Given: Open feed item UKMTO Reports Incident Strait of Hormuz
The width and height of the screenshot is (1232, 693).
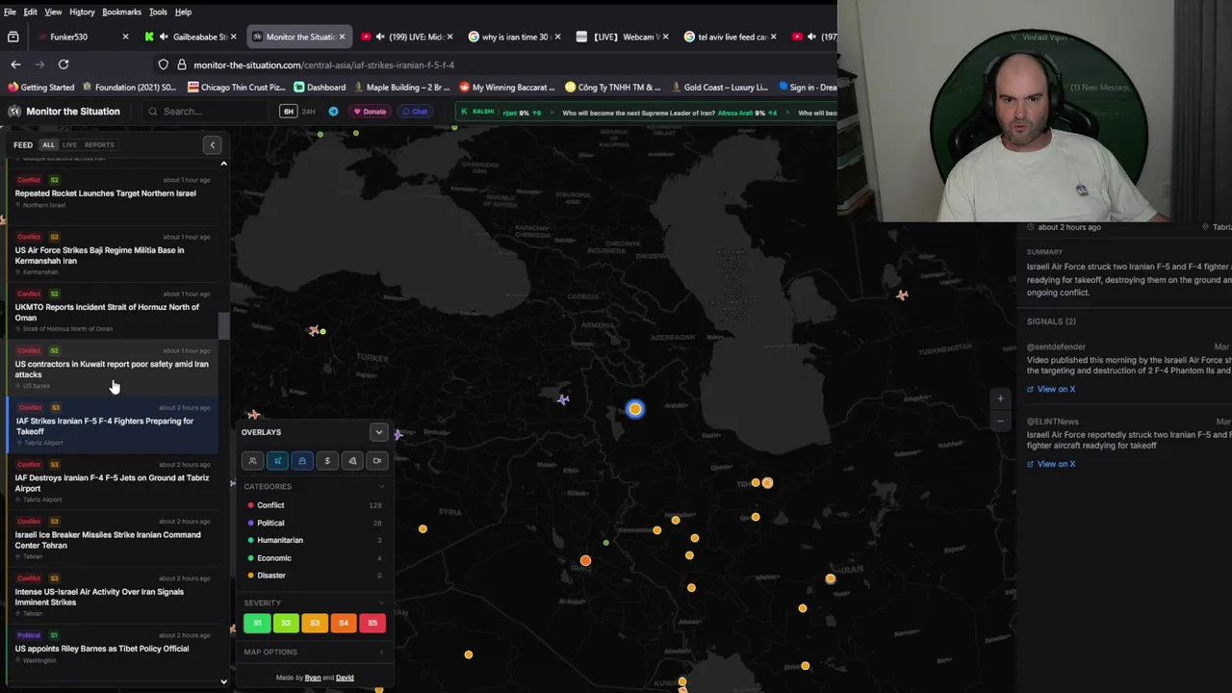Looking at the screenshot, I should click(114, 312).
